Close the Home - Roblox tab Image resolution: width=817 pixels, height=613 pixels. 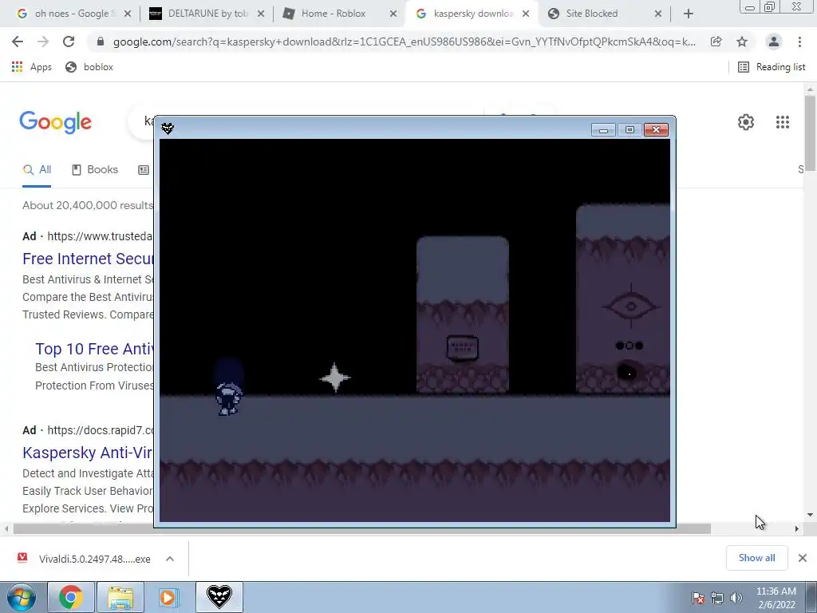[x=394, y=14]
